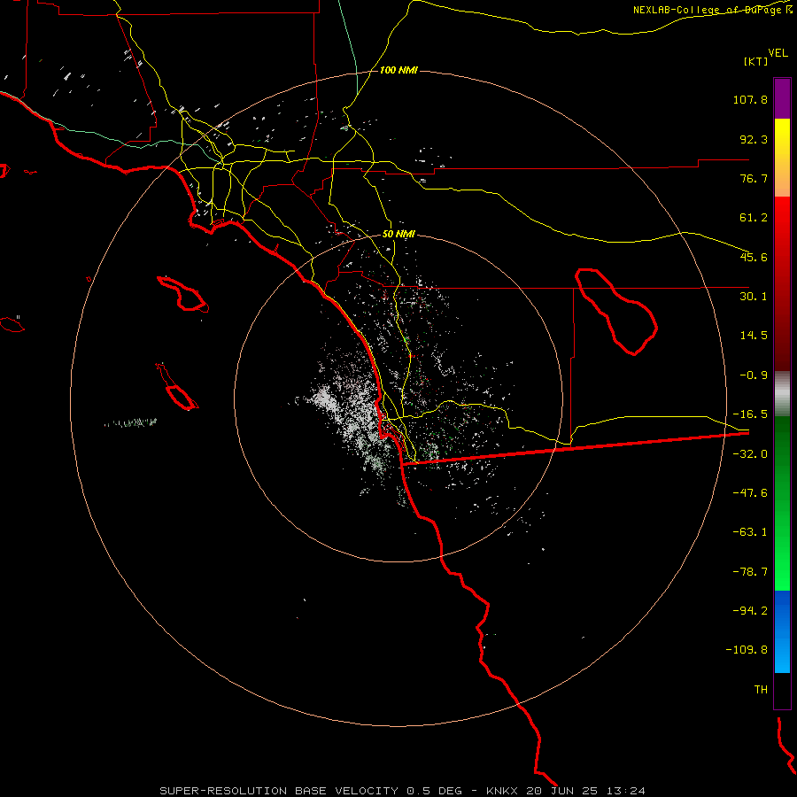Click the 14.5 scale value
Viewport: 797px width, 797px height.
point(754,336)
